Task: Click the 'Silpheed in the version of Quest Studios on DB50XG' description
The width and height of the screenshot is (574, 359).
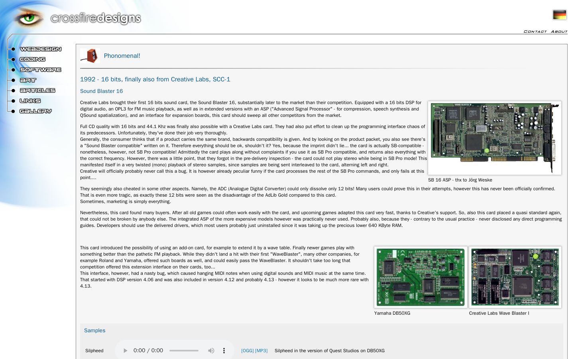Action: click(x=330, y=351)
